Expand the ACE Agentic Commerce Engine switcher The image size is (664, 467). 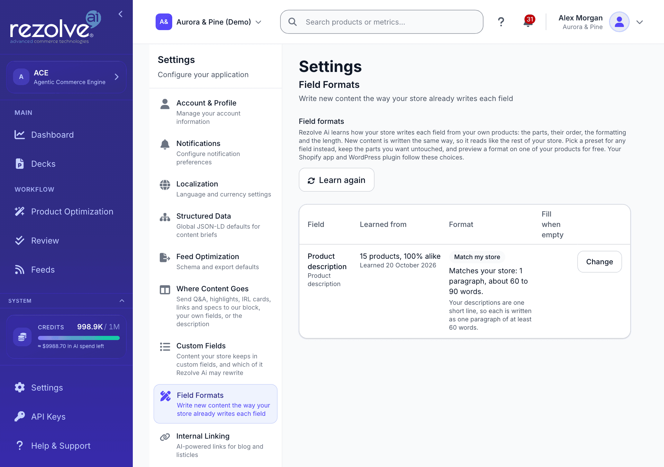66,77
